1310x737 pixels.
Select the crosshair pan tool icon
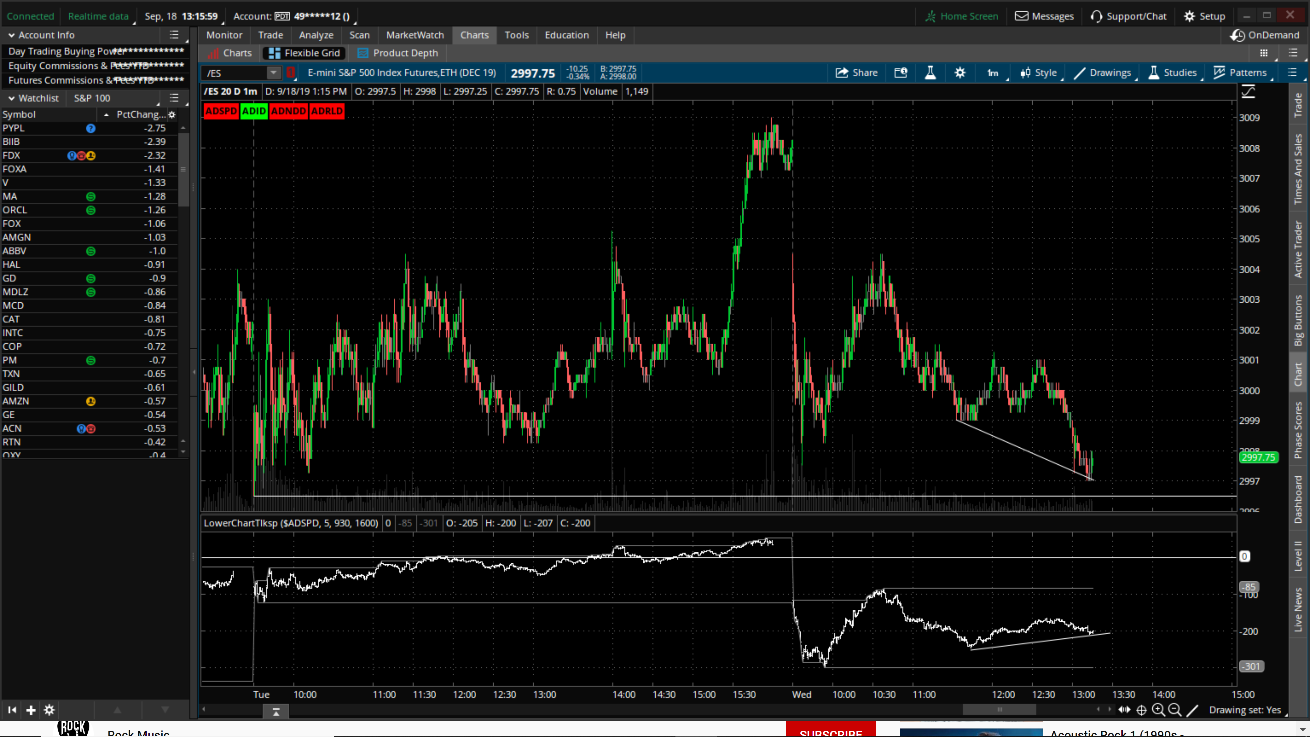pos(1141,710)
